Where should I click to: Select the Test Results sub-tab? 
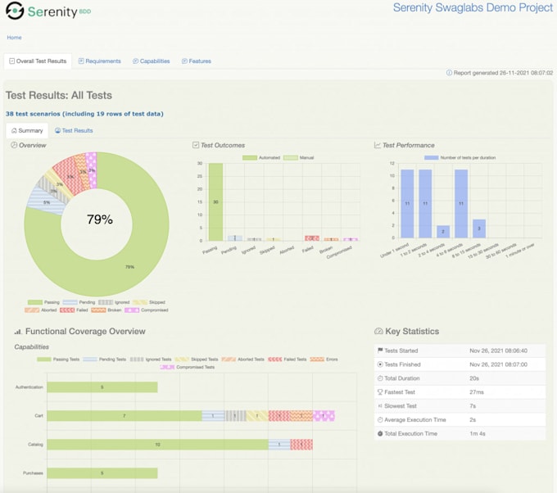(x=73, y=130)
